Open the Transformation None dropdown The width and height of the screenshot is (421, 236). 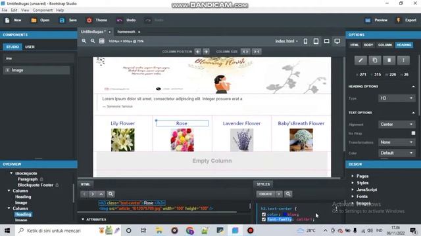click(x=397, y=142)
